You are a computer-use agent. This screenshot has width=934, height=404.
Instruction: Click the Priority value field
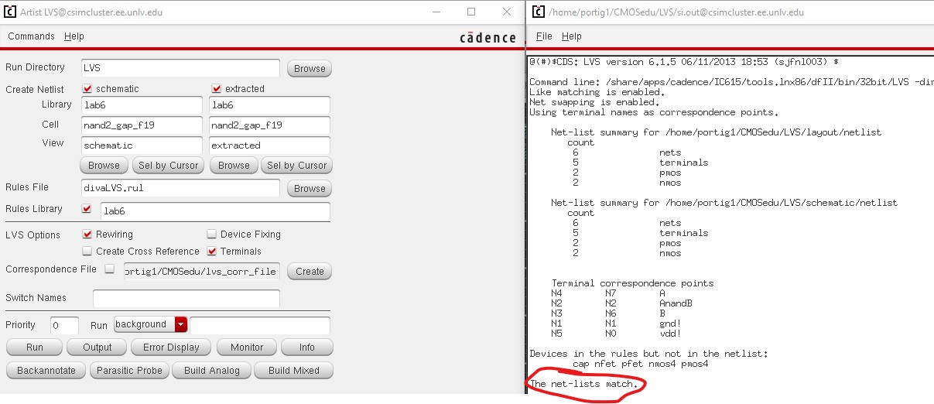(64, 325)
